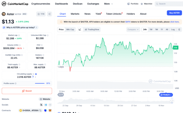
Task: Go to DexScan menu
Action: (x=77, y=4)
